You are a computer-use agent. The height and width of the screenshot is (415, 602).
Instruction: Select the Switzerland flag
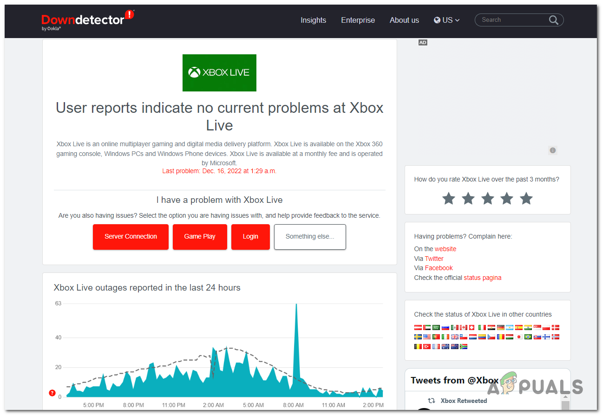[471, 327]
